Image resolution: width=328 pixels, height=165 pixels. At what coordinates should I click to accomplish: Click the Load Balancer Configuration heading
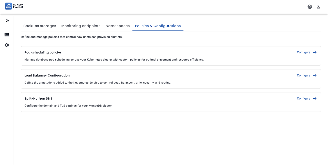pos(47,75)
